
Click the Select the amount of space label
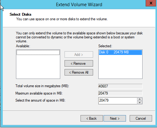(40, 100)
